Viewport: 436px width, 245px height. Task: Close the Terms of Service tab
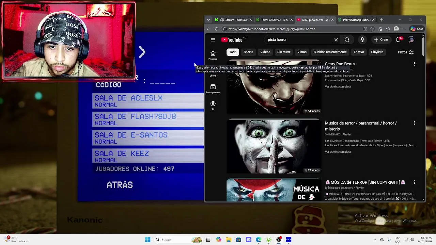pyautogui.click(x=291, y=20)
